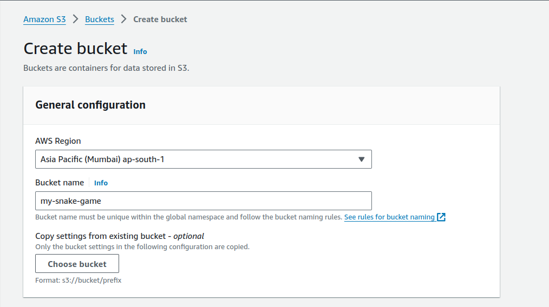Click the General configuration heading

point(90,105)
